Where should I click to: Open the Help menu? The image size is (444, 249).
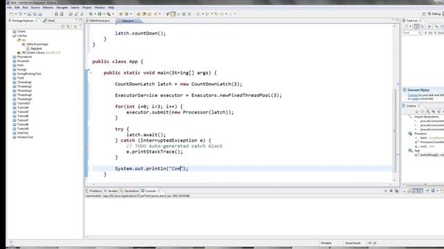tap(111, 8)
